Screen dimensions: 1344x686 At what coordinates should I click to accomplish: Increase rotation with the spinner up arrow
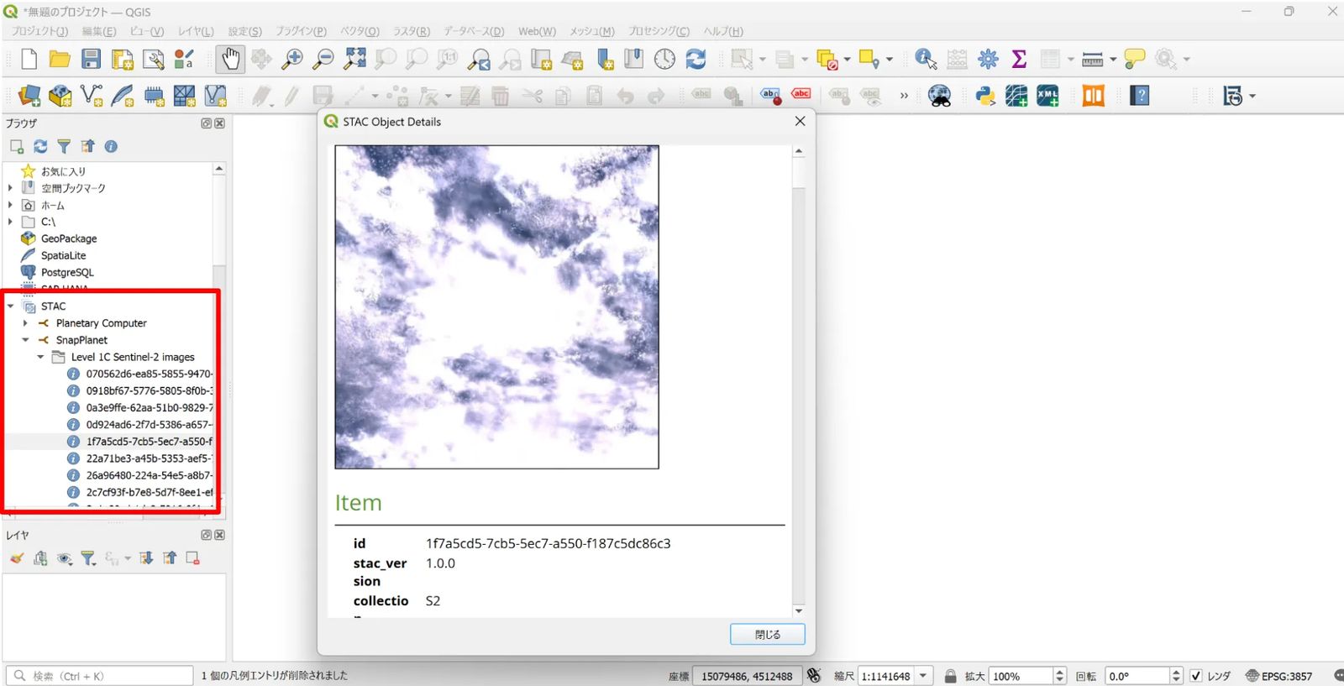1176,673
